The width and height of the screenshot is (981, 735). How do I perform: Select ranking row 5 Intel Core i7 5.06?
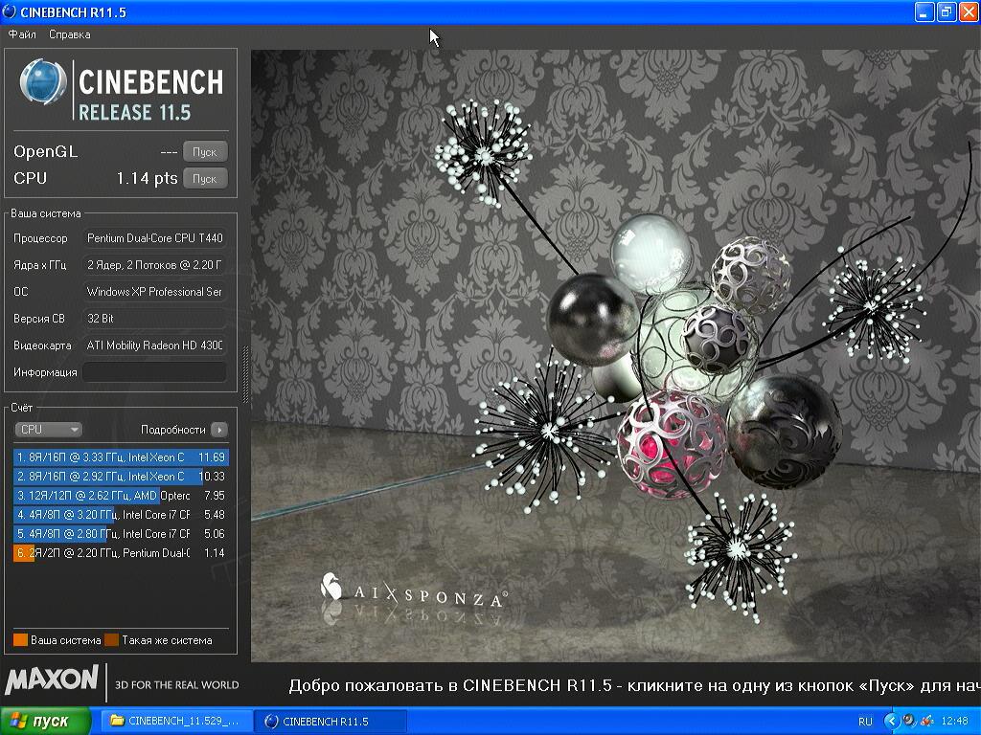click(121, 534)
